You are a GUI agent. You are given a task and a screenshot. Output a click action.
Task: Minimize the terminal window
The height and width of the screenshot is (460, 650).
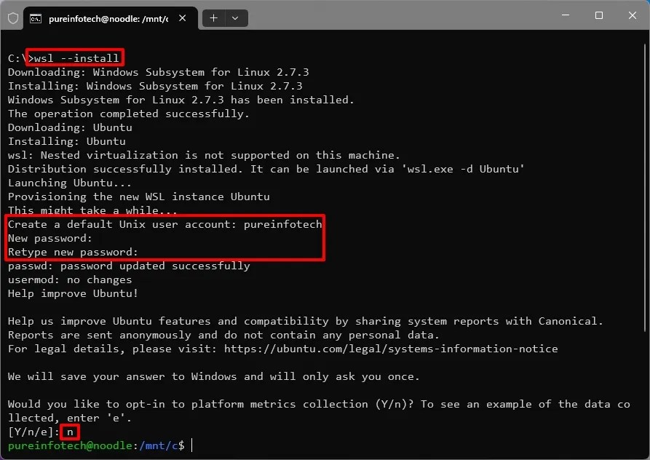pyautogui.click(x=566, y=15)
